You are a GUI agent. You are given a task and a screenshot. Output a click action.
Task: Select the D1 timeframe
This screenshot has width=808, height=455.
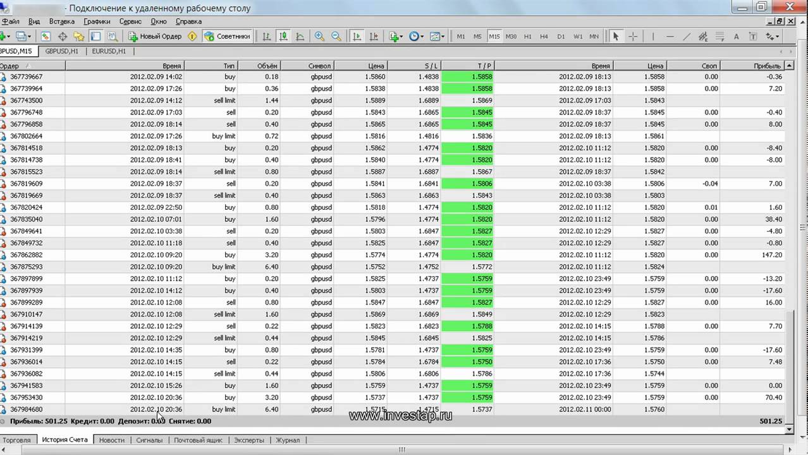[561, 37]
